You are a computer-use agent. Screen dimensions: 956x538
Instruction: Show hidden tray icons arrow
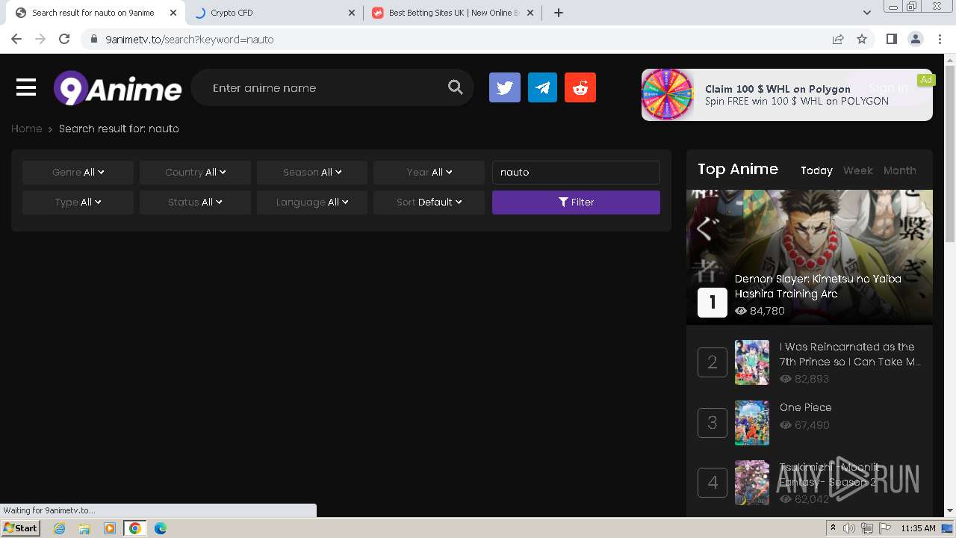point(833,528)
